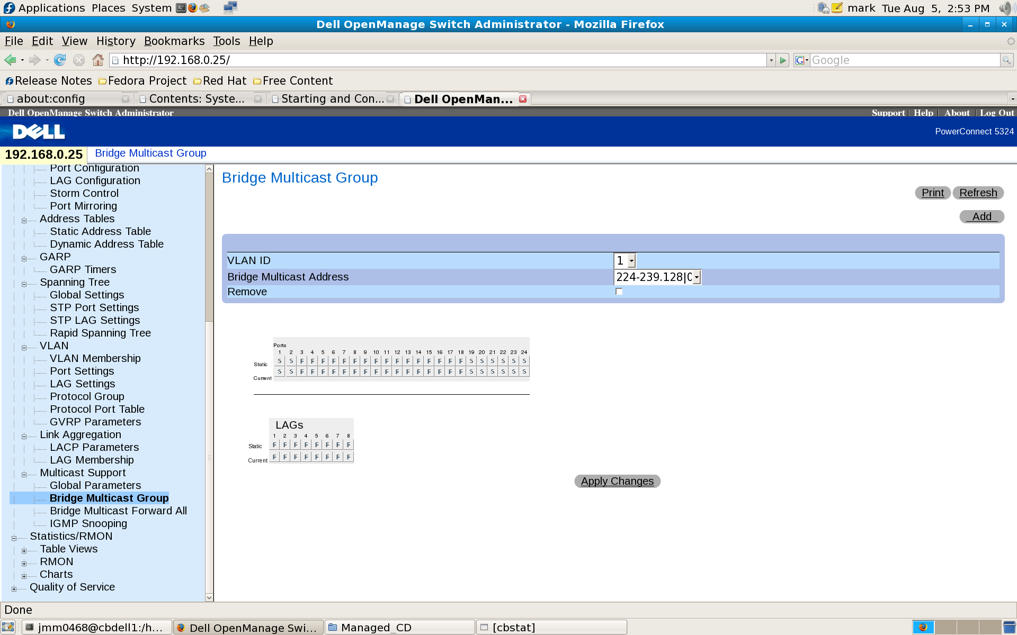Click the network monitor icon in top panel
This screenshot has width=1017, height=635.
pyautogui.click(x=230, y=7)
